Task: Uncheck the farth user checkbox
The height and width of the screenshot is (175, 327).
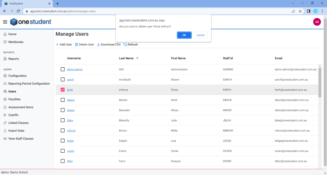Action: click(63, 90)
